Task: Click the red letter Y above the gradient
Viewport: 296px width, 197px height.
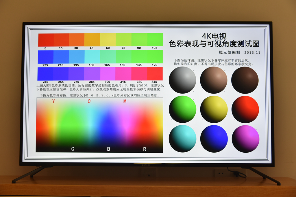Action: (x=53, y=101)
